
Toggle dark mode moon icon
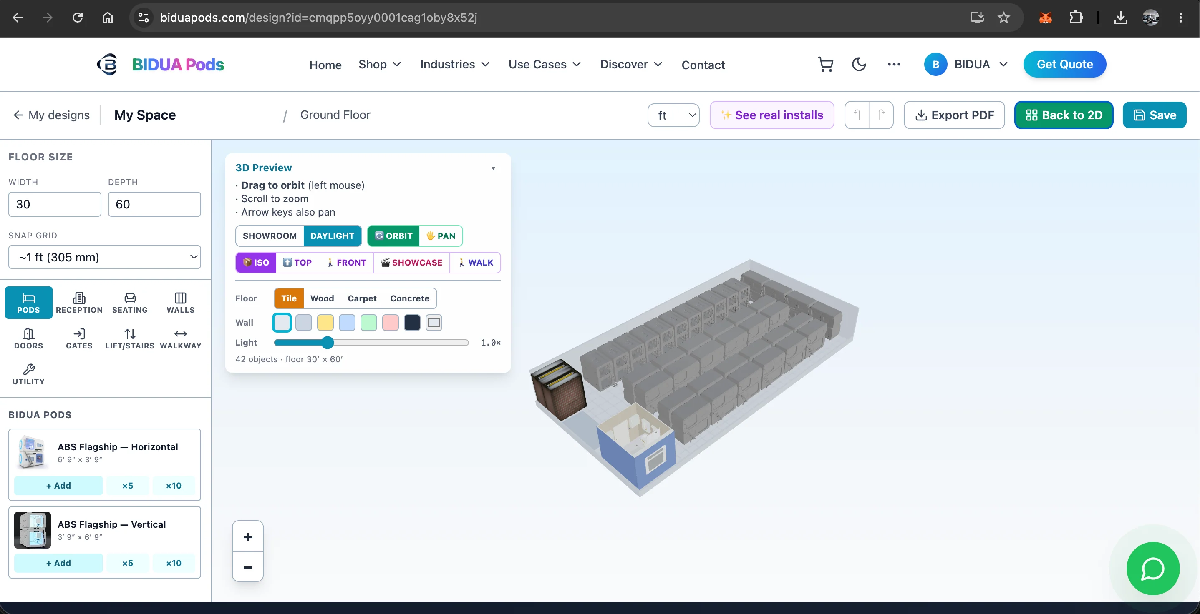tap(859, 64)
